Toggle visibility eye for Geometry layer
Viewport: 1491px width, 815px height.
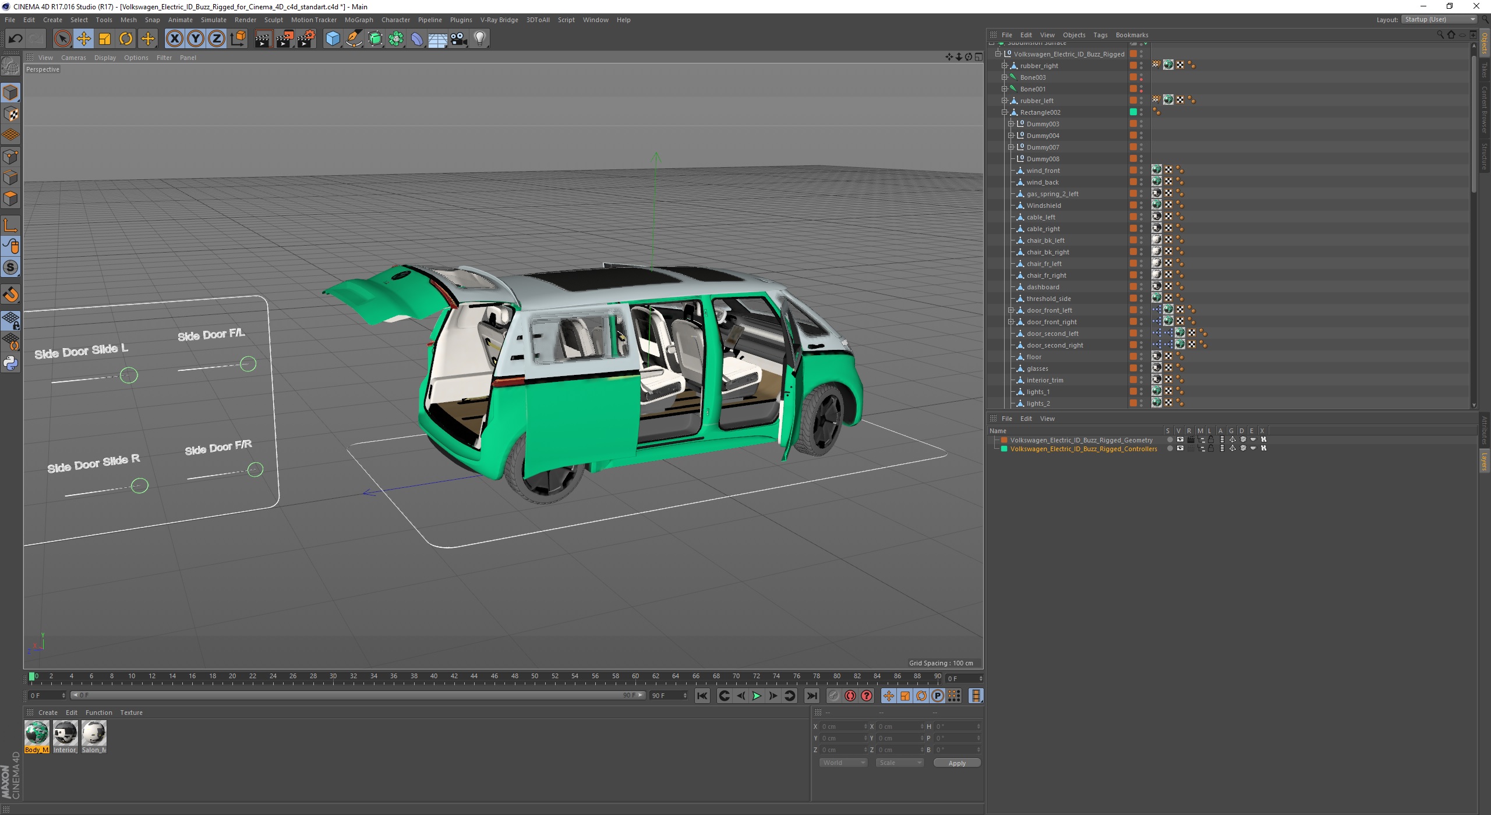point(1180,440)
